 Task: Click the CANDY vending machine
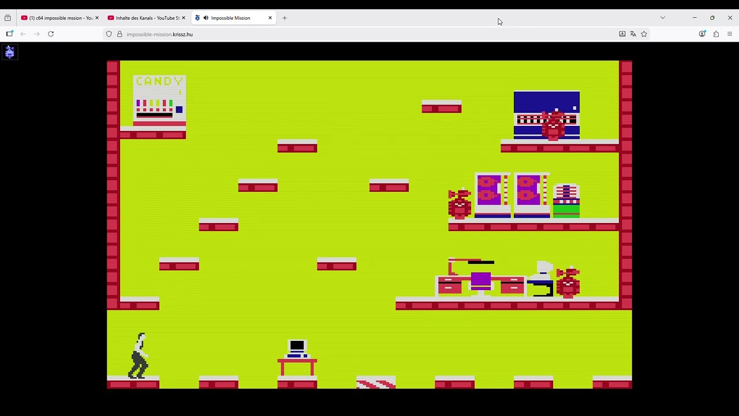159,101
